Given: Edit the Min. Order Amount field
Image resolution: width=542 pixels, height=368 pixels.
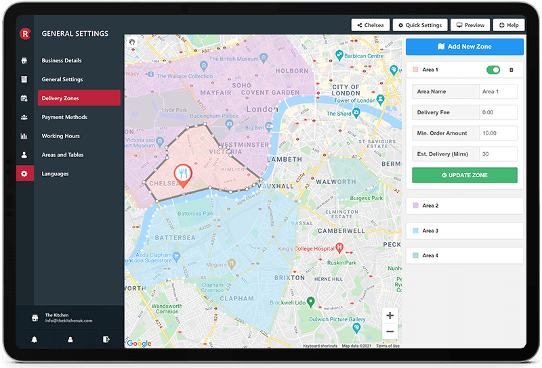Looking at the screenshot, I should tap(498, 133).
